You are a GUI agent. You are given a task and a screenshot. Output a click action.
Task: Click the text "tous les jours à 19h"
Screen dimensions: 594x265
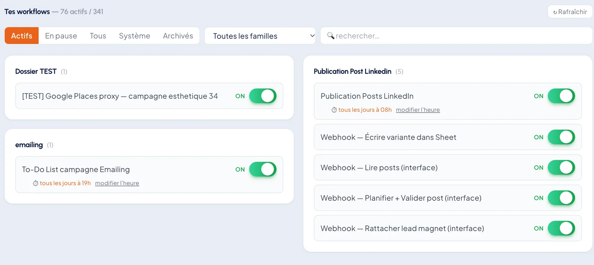point(65,183)
